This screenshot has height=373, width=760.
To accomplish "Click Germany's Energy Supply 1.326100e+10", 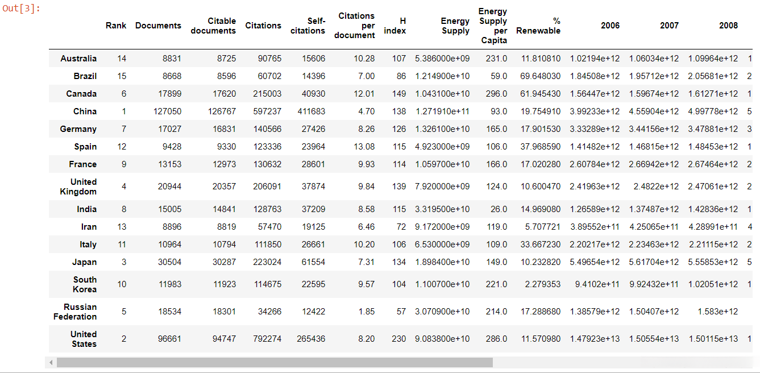I will tap(442, 129).
